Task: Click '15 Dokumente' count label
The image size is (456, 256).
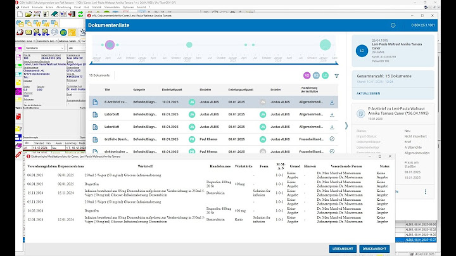Action: tap(99, 75)
